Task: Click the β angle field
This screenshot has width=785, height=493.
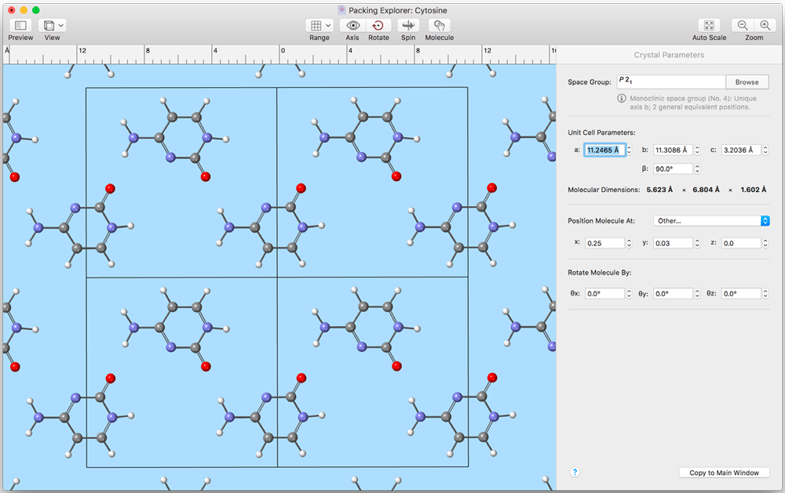Action: [673, 169]
